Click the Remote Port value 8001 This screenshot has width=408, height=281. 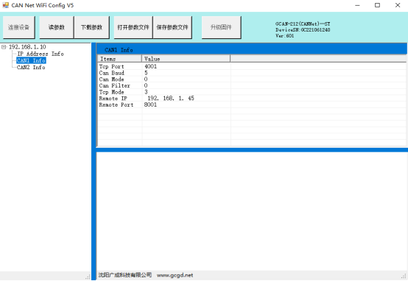tap(150, 104)
